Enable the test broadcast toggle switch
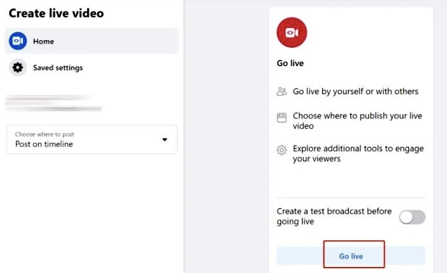 pos(412,217)
